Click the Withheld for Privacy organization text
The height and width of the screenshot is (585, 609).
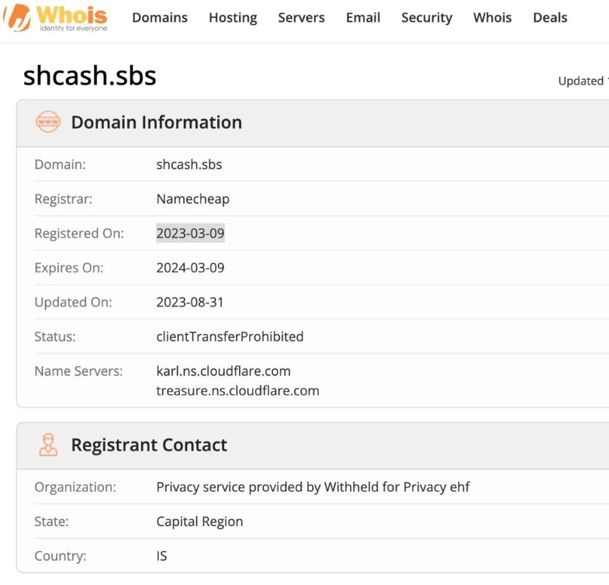coord(312,487)
